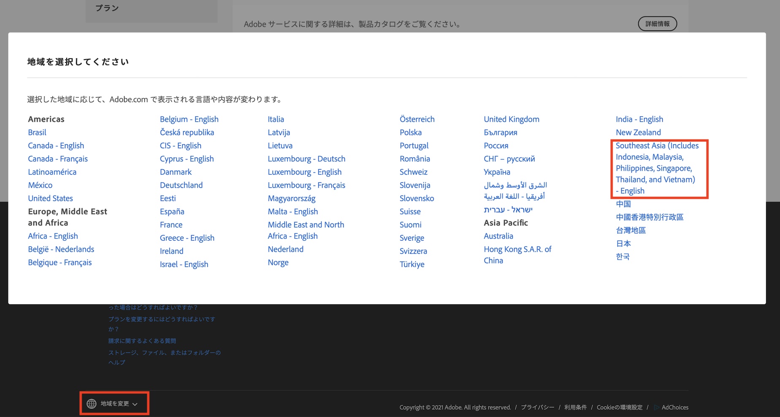This screenshot has width=780, height=417.
Task: Choose Danmark region link
Action: (x=176, y=172)
